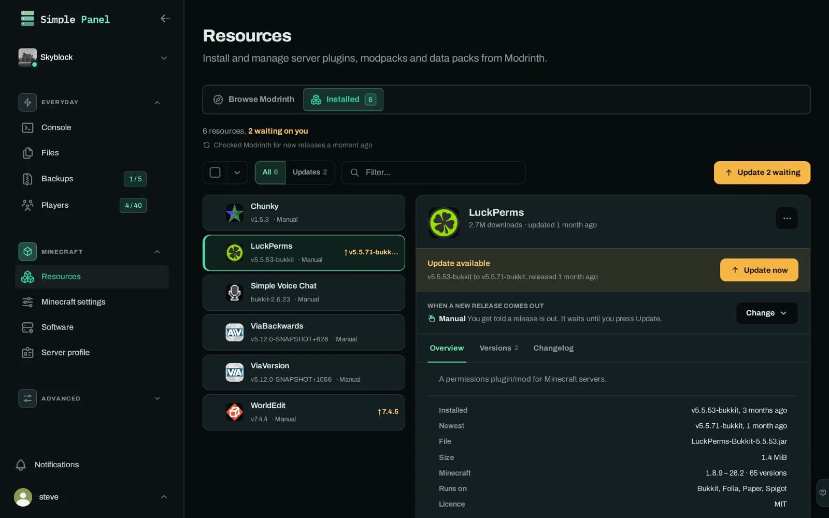Click the Filter search field
This screenshot has width=829, height=518.
[x=433, y=172]
